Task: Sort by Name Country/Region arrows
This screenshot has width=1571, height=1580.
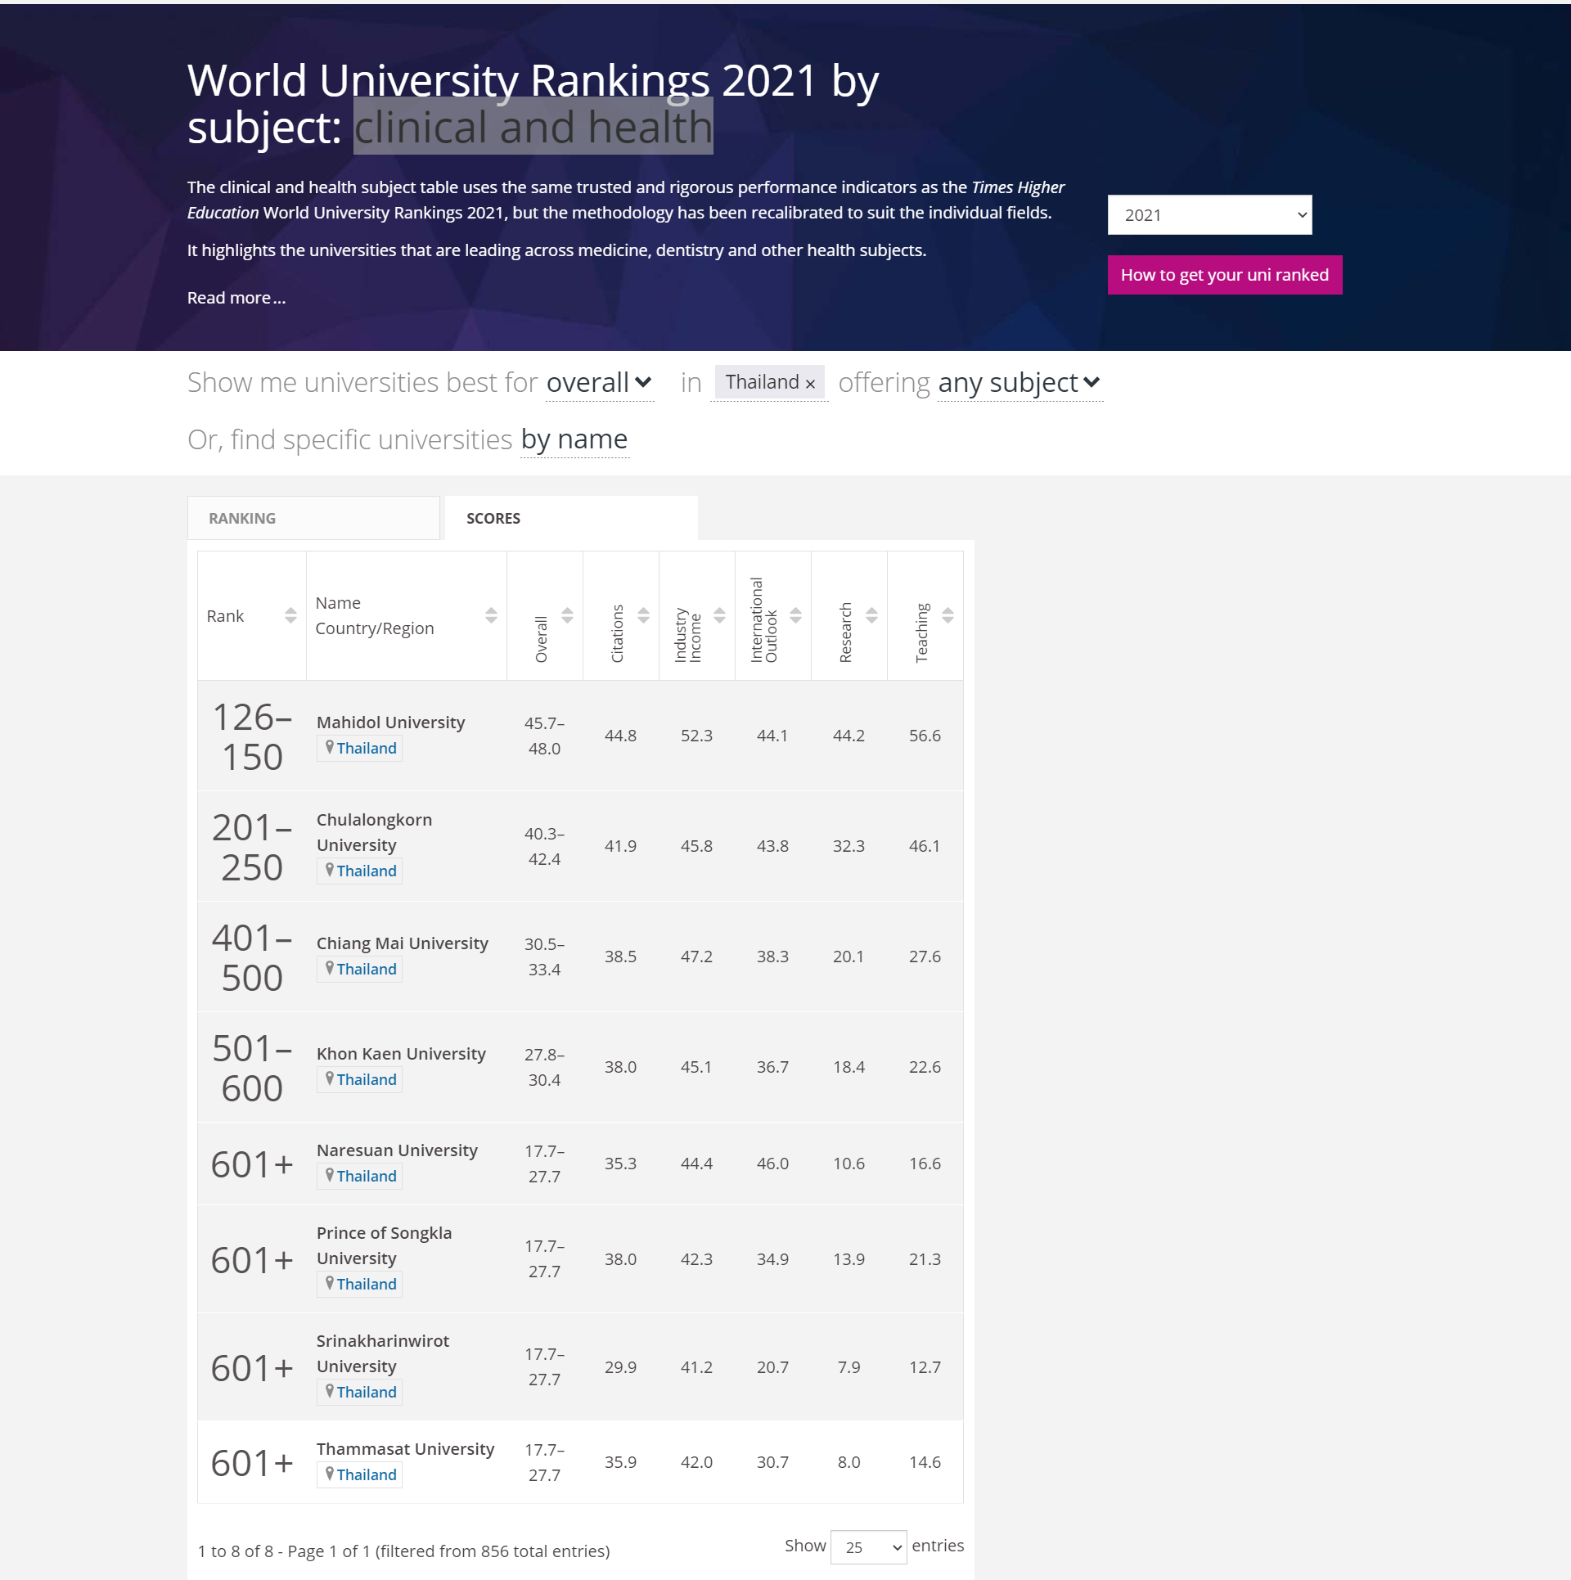Action: point(491,616)
